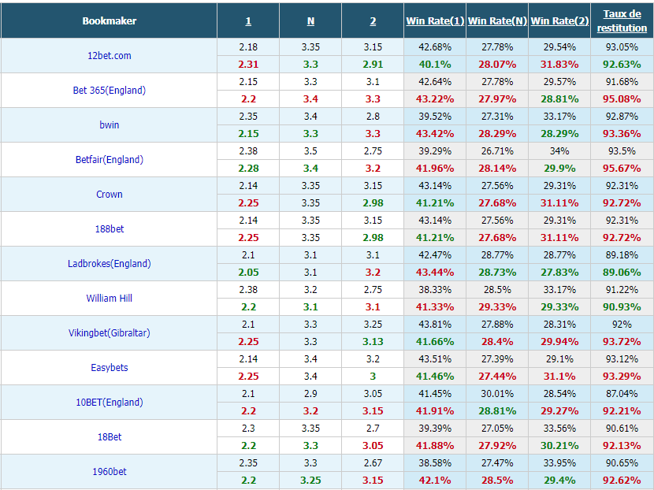Select the 87.04% restitution rate cell
The width and height of the screenshot is (654, 490).
click(x=622, y=393)
